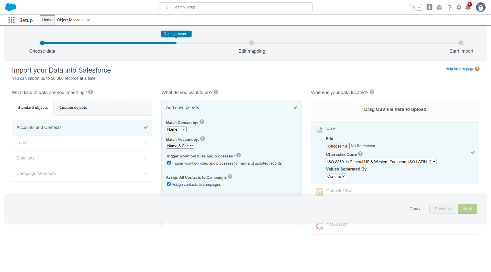Open the user profile avatar
This screenshot has width=491, height=272.
(481, 7)
